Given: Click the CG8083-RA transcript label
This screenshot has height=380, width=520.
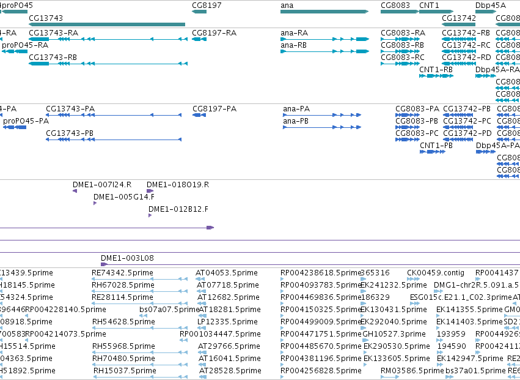Looking at the screenshot, I should [x=403, y=32].
